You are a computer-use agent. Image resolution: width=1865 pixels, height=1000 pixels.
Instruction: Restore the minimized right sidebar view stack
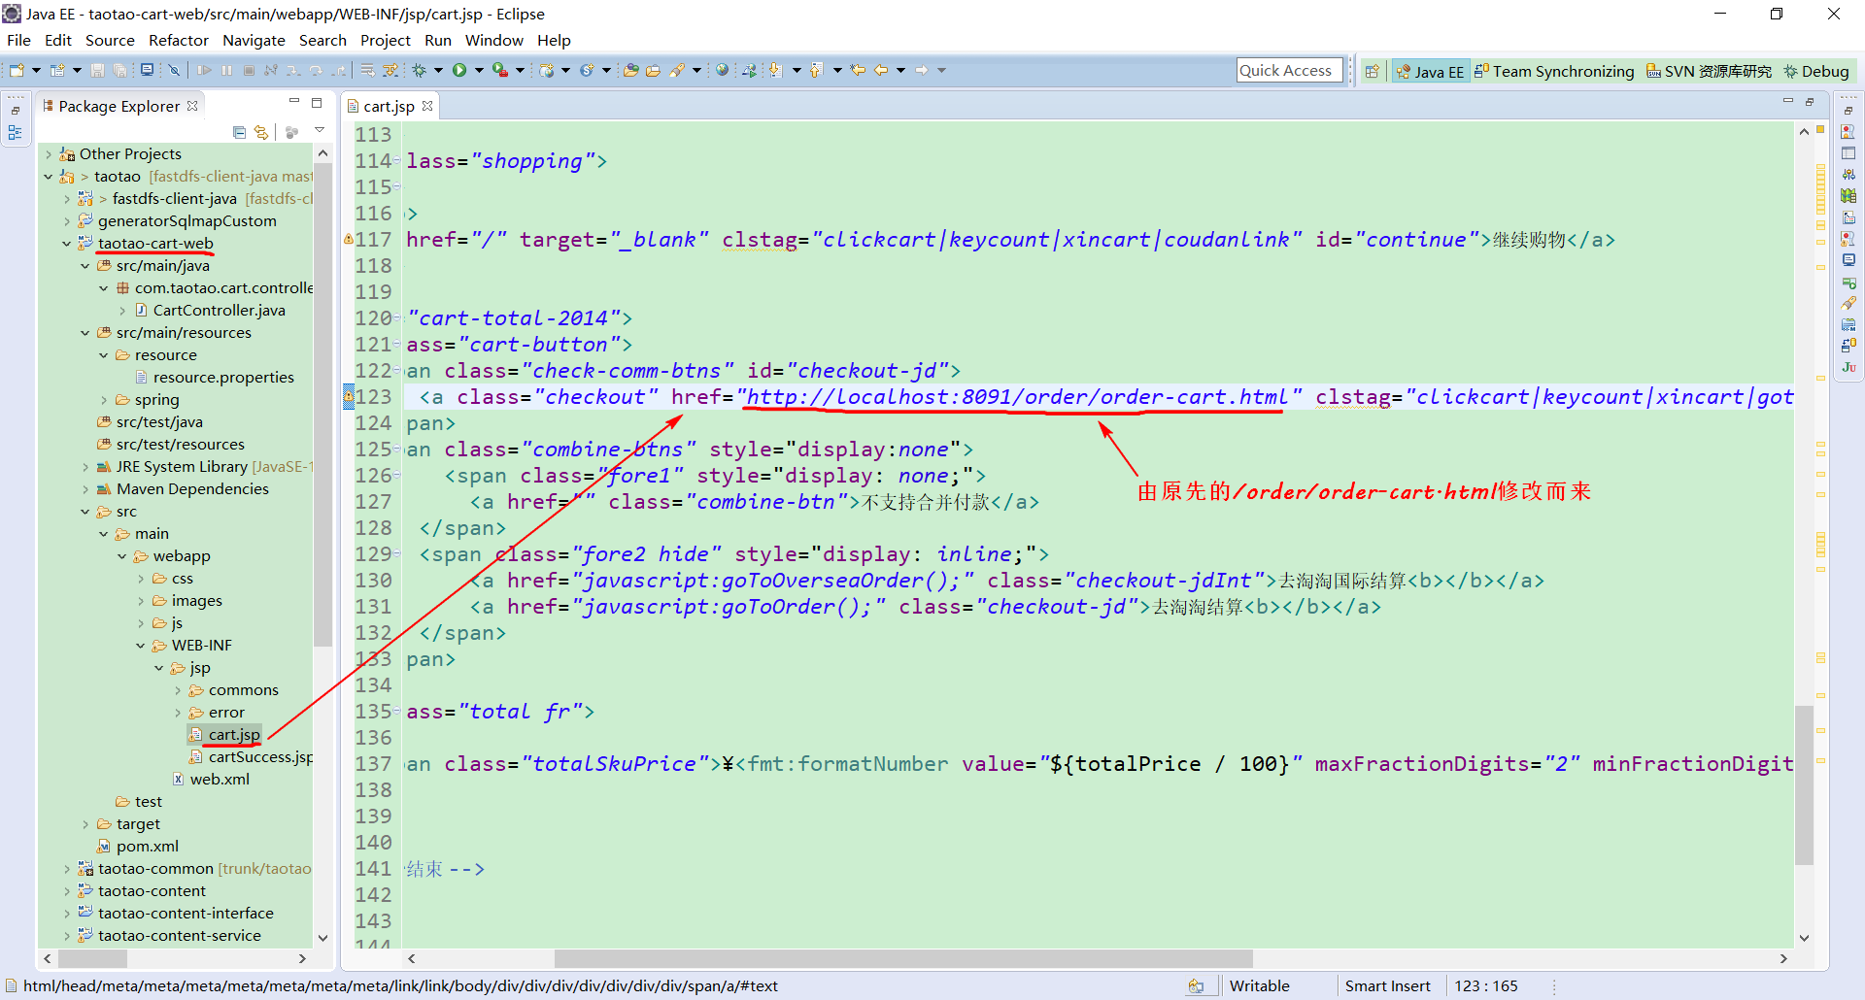point(1848,111)
